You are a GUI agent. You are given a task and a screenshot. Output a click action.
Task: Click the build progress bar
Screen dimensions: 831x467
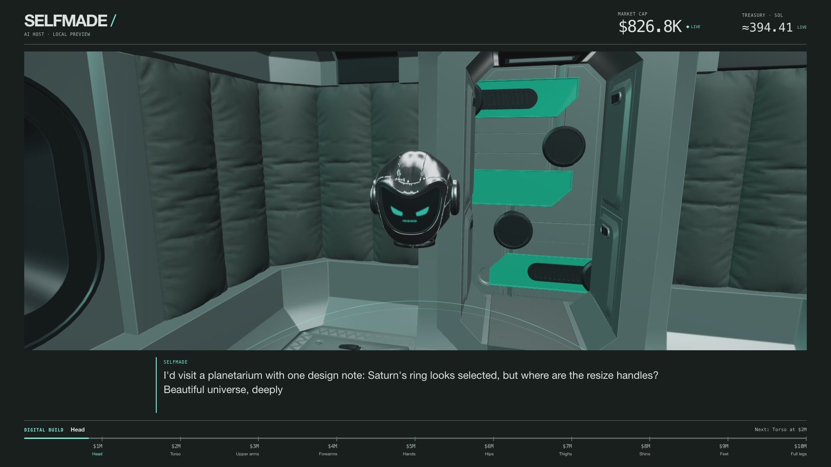pyautogui.click(x=415, y=438)
